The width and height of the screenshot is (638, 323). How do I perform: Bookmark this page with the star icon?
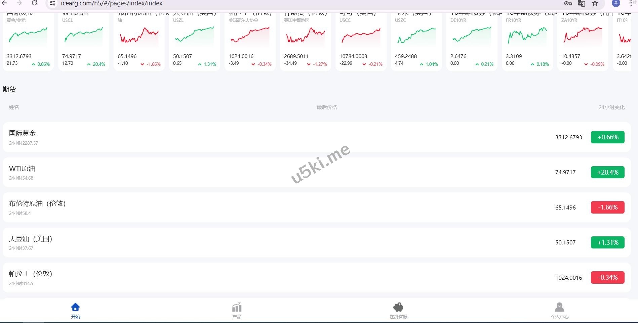click(x=595, y=3)
